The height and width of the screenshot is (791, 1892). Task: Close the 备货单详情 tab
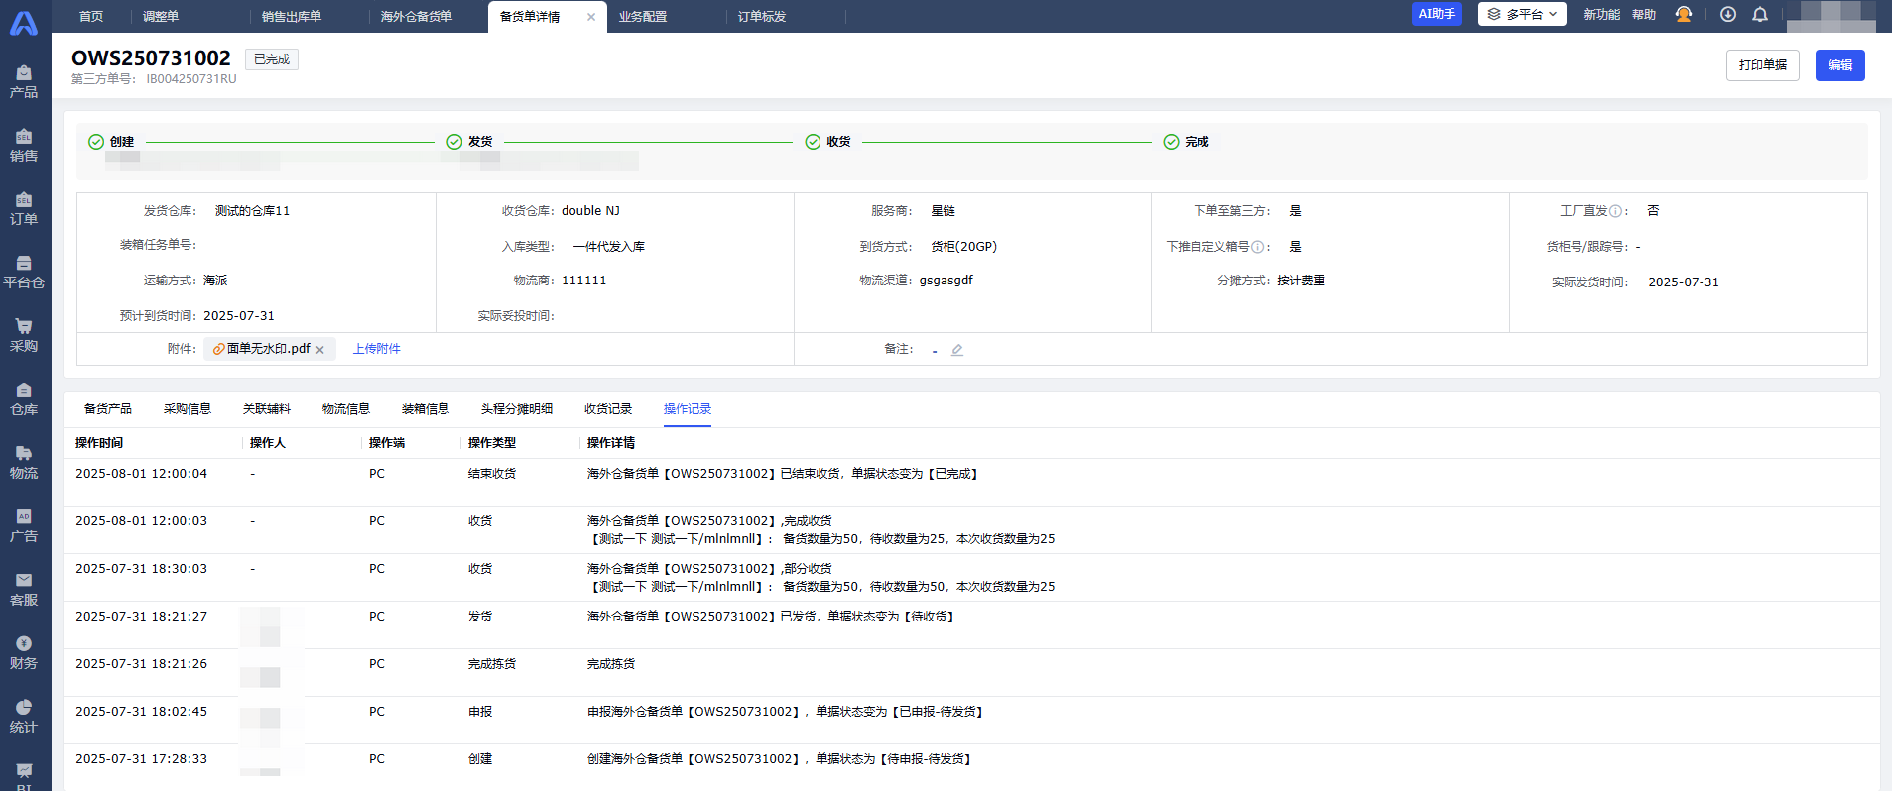tap(591, 17)
